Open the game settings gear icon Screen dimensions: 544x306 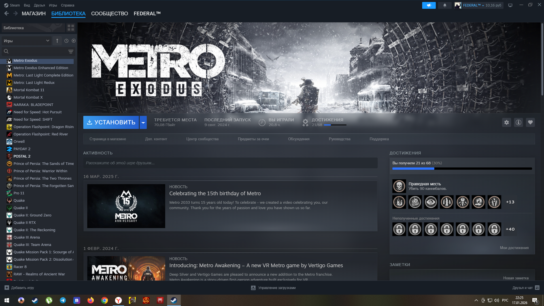point(506,122)
